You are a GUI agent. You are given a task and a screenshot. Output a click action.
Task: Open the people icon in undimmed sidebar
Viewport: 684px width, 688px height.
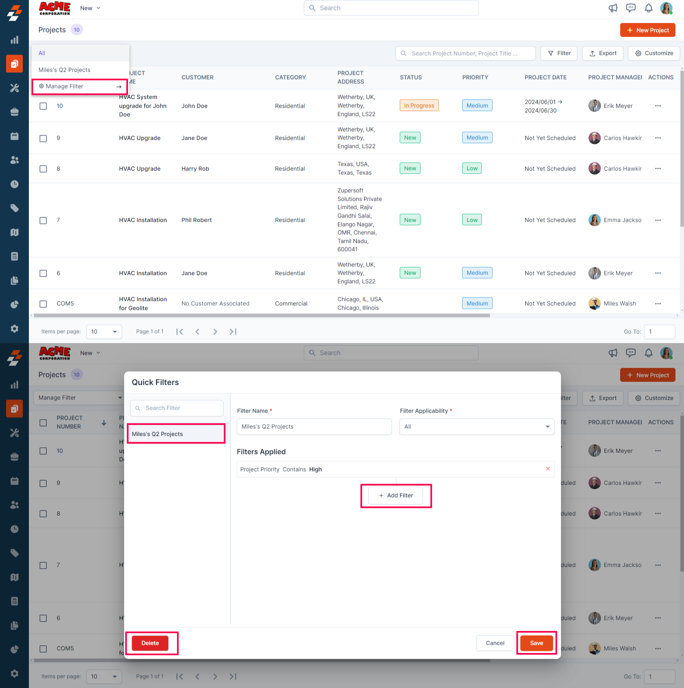(14, 160)
